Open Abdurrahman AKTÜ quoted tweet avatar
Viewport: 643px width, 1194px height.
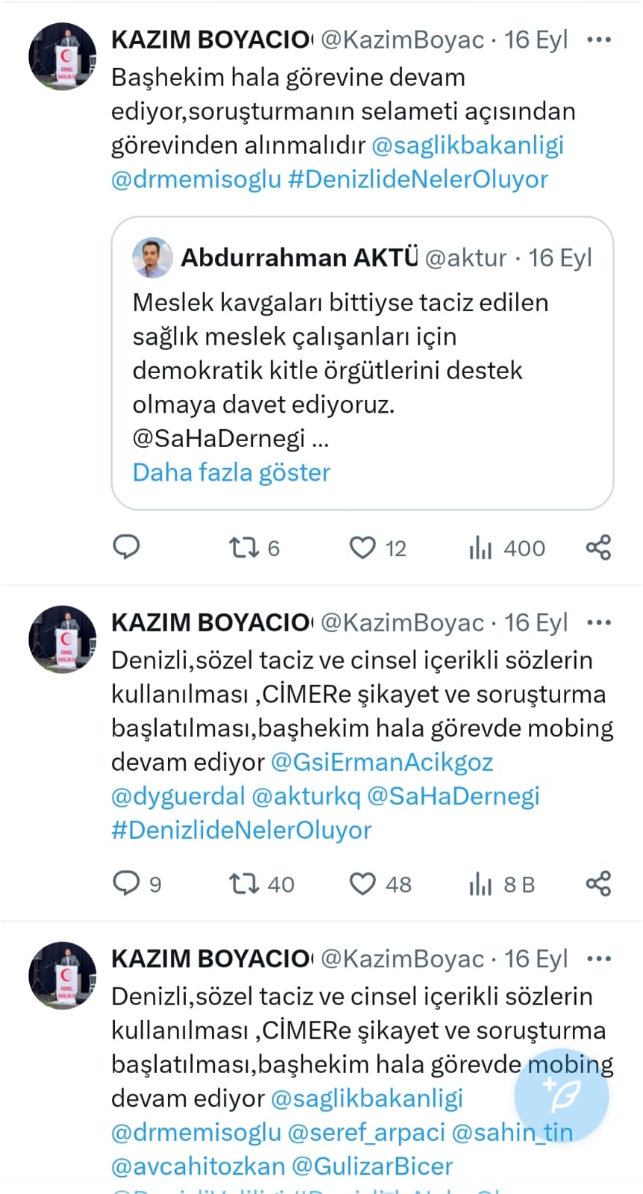(x=152, y=257)
